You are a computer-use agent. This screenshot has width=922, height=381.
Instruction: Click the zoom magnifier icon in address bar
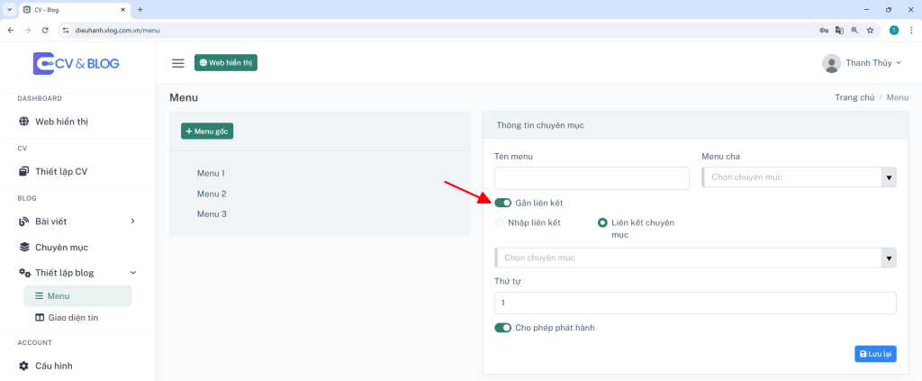point(854,30)
